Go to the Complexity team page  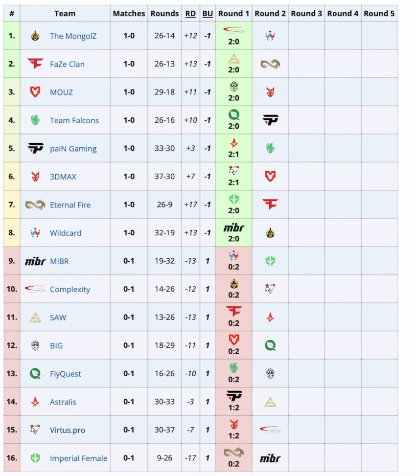[x=69, y=290]
